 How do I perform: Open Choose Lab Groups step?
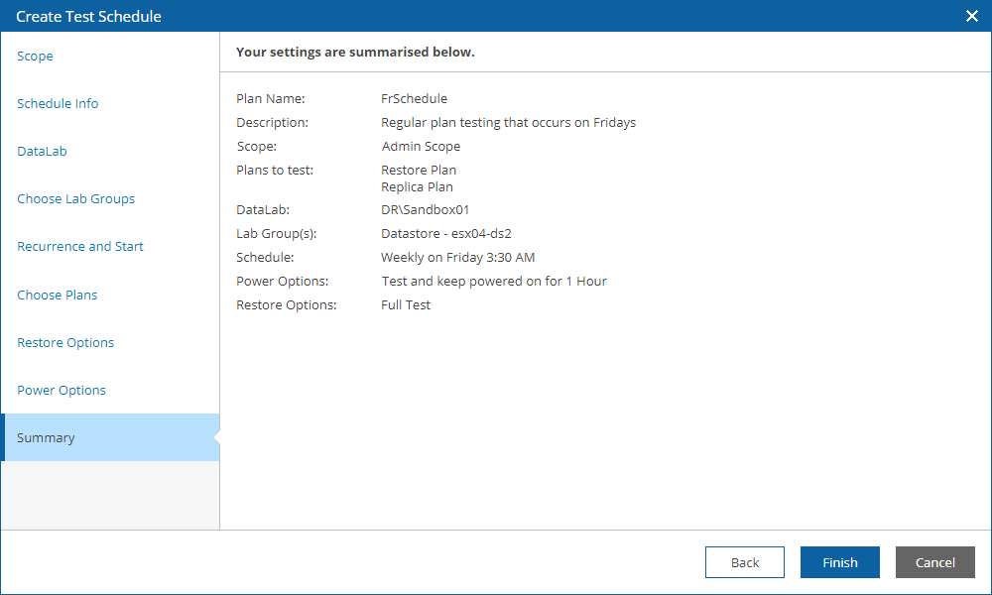point(76,198)
